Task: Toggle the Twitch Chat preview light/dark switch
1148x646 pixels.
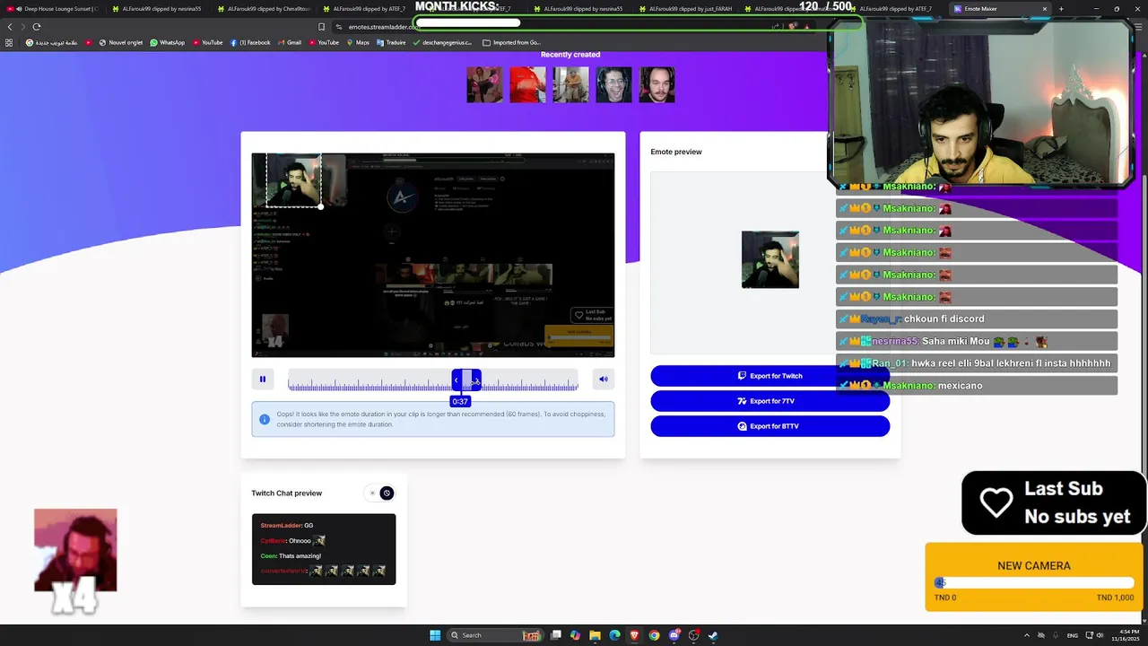Action: tap(379, 493)
